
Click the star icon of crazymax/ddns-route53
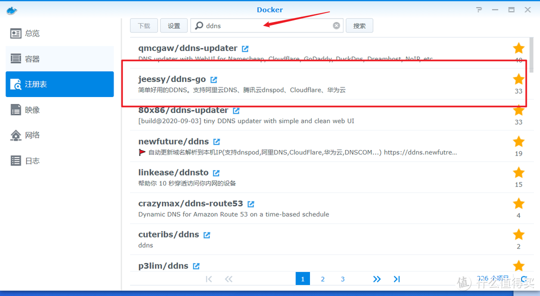click(518, 203)
